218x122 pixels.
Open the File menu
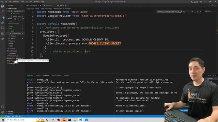[6, 2]
